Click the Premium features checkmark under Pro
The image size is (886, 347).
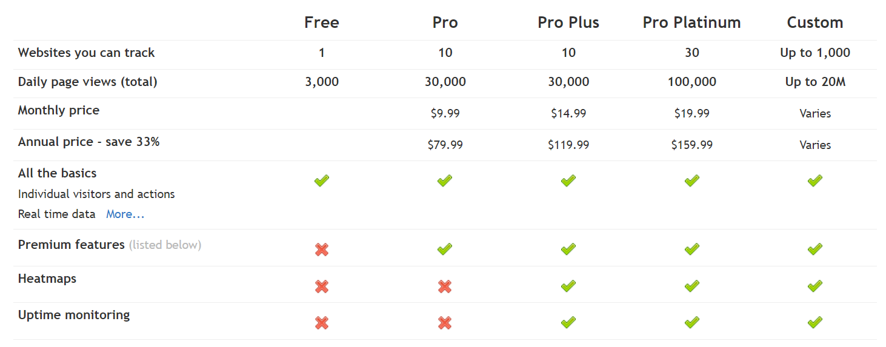tap(445, 248)
